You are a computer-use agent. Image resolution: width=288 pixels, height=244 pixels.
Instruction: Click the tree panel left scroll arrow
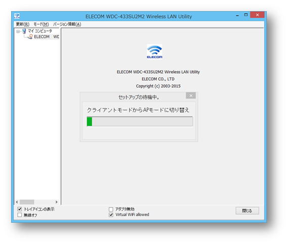coord(17,202)
